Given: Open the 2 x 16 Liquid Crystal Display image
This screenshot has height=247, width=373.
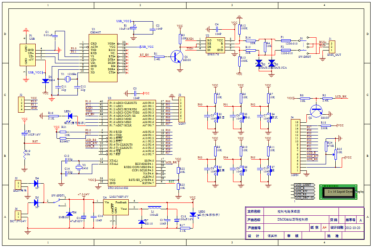Looking at the screenshot, I should 338,192.
